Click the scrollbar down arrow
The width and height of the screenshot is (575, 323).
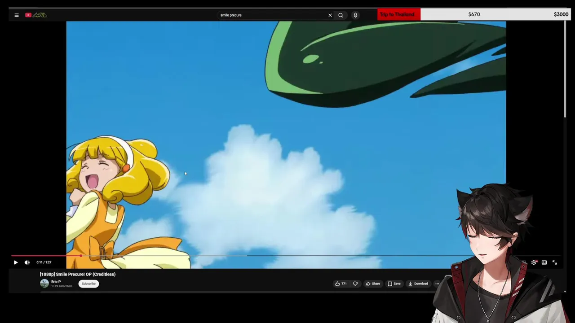tap(565, 291)
